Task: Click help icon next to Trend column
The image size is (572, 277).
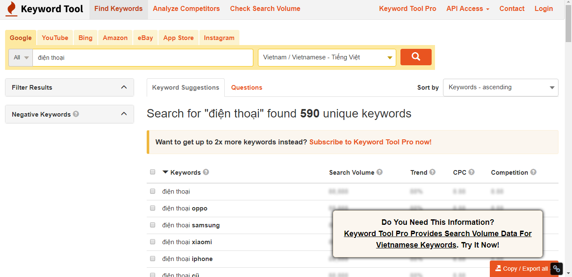Action: tap(432, 172)
